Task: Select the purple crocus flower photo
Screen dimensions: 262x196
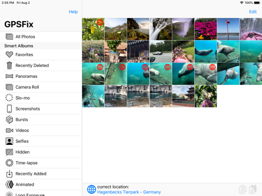Action: click(93, 52)
